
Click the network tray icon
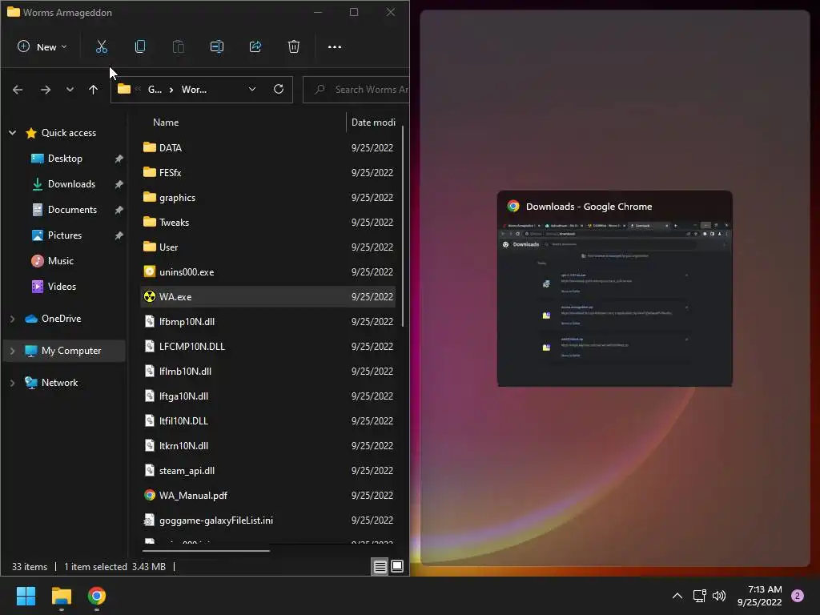pyautogui.click(x=699, y=596)
